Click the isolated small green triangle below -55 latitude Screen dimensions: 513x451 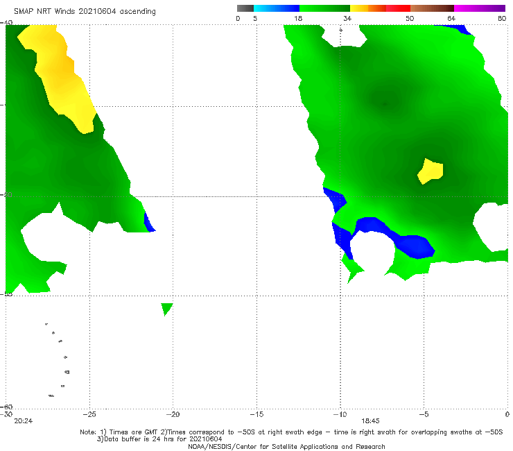tap(167, 309)
